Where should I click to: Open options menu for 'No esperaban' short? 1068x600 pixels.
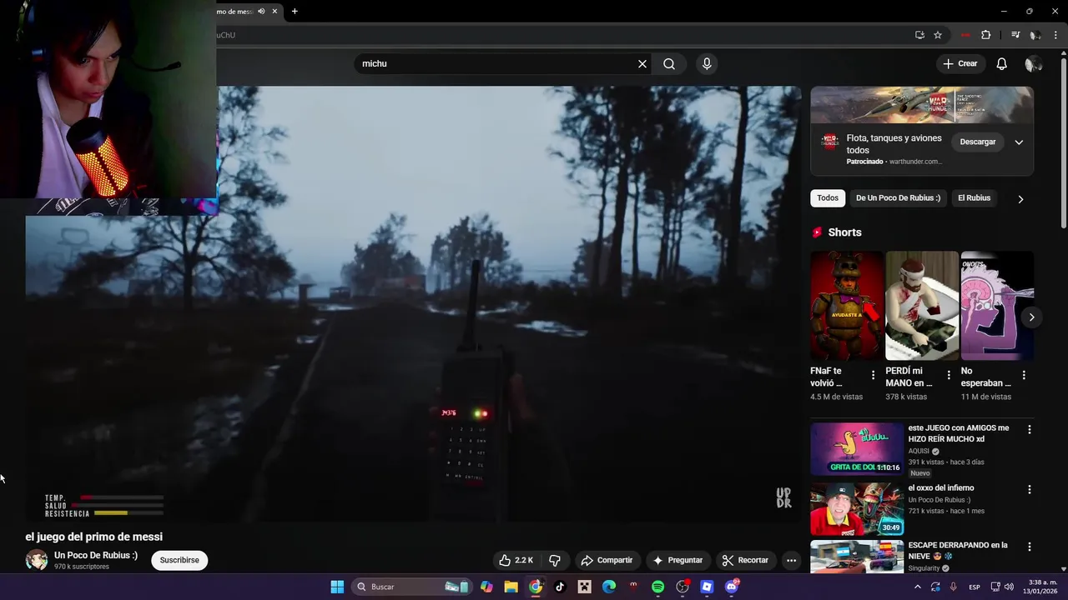pyautogui.click(x=1024, y=375)
